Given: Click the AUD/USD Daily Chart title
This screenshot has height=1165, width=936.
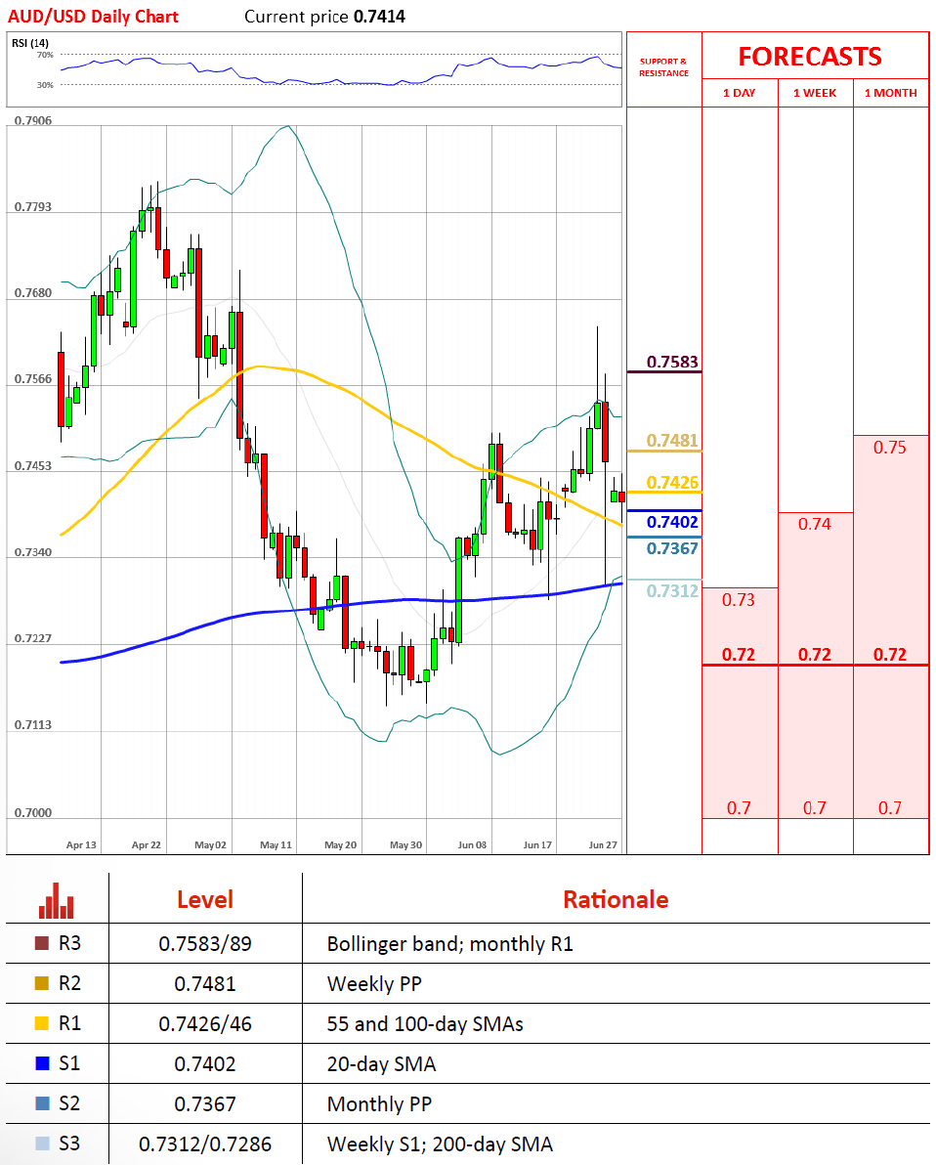Looking at the screenshot, I should click(94, 17).
